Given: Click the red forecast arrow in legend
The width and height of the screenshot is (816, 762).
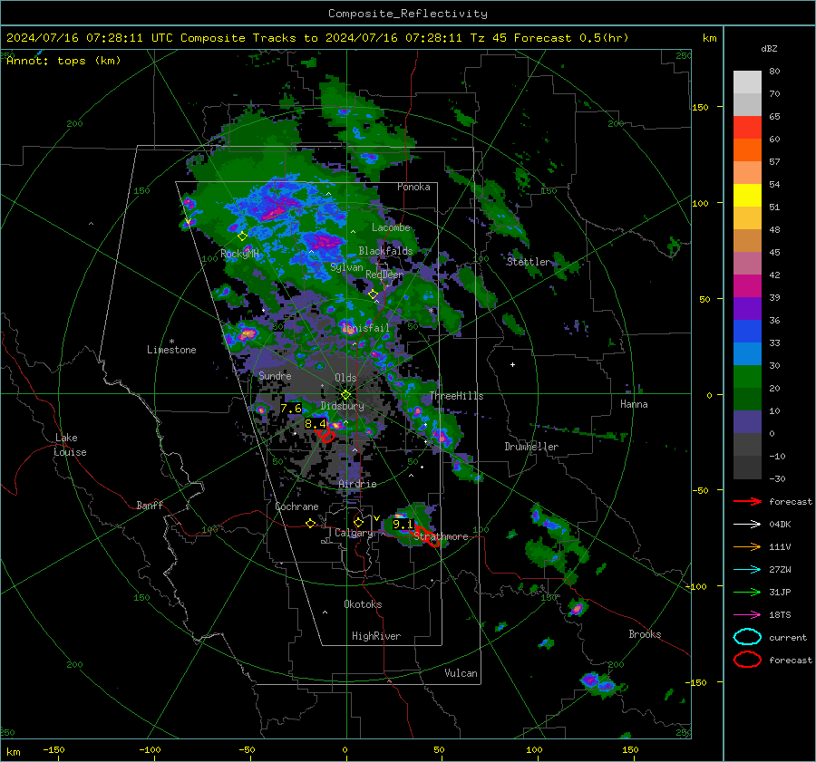Looking at the screenshot, I should pos(747,501).
